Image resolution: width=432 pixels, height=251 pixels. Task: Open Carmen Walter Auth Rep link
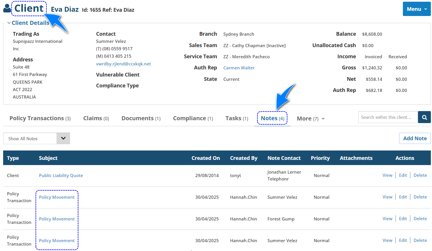point(239,68)
